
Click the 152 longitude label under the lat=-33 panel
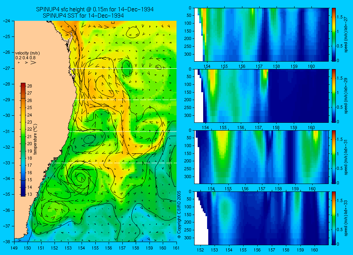(x=200, y=250)
